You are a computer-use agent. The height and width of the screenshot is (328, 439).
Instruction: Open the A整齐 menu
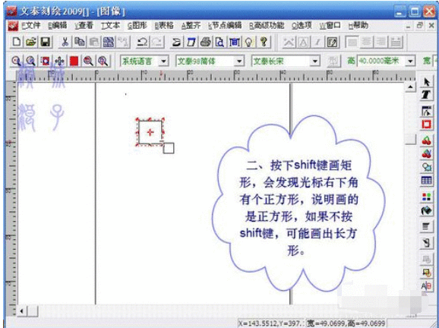tap(191, 26)
